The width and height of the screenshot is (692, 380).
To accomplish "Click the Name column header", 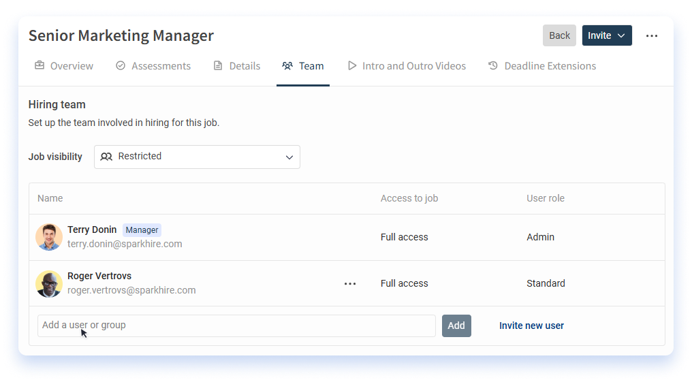I will coord(50,198).
